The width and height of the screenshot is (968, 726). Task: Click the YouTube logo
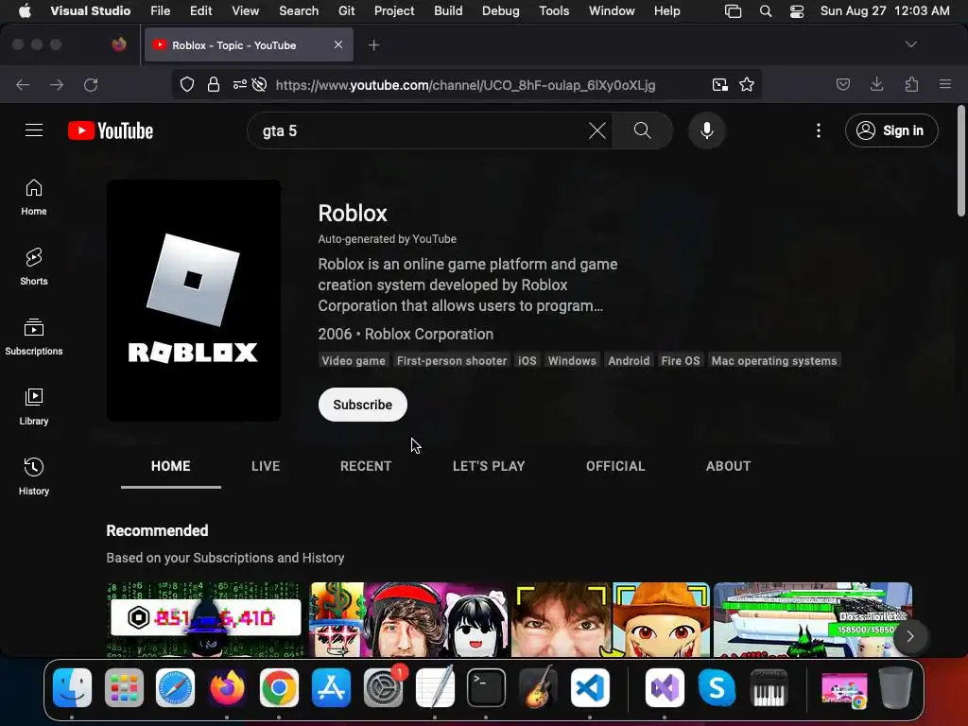point(111,130)
